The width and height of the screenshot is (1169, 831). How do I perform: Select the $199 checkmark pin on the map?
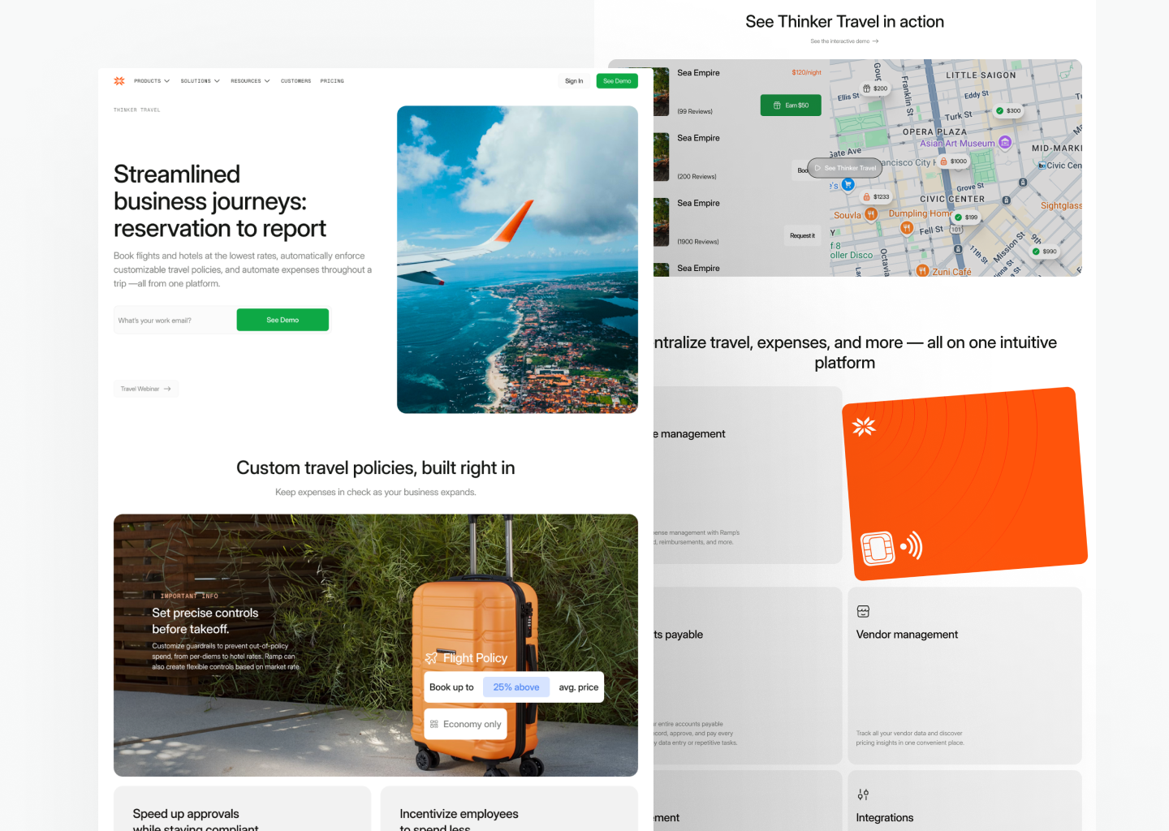coord(966,217)
